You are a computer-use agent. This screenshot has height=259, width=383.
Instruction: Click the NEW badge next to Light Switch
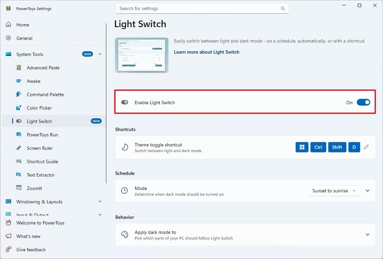click(x=96, y=121)
